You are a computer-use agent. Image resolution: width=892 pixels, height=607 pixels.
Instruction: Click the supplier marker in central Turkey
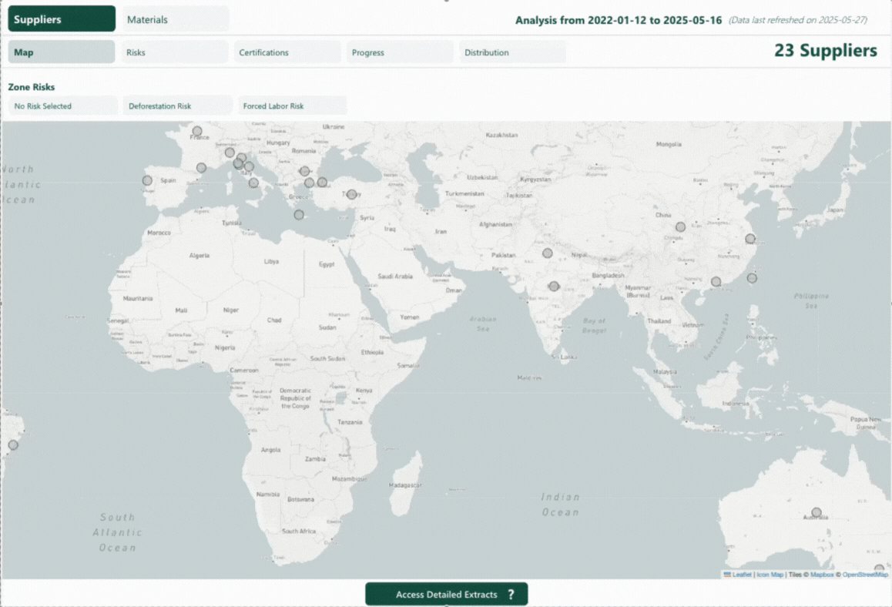(x=351, y=194)
